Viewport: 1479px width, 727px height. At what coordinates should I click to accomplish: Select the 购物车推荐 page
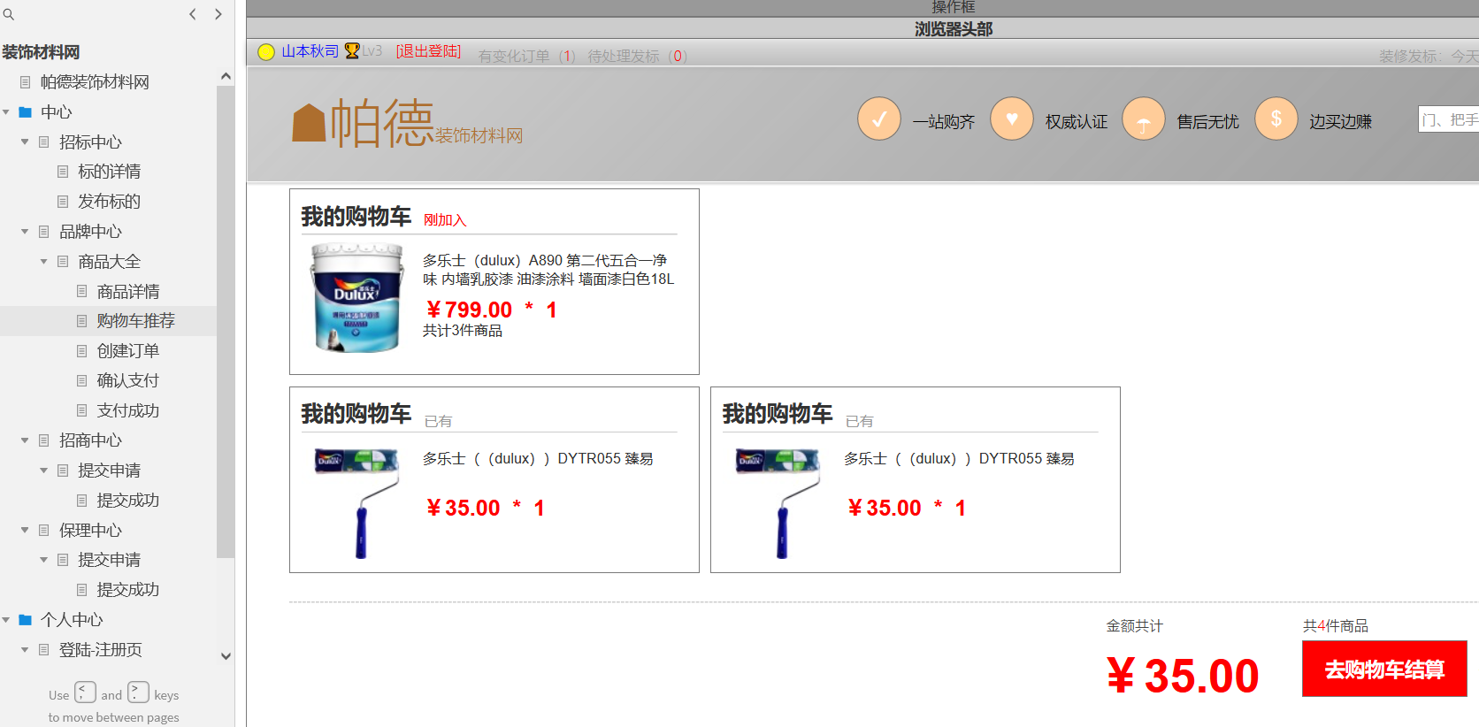point(135,321)
